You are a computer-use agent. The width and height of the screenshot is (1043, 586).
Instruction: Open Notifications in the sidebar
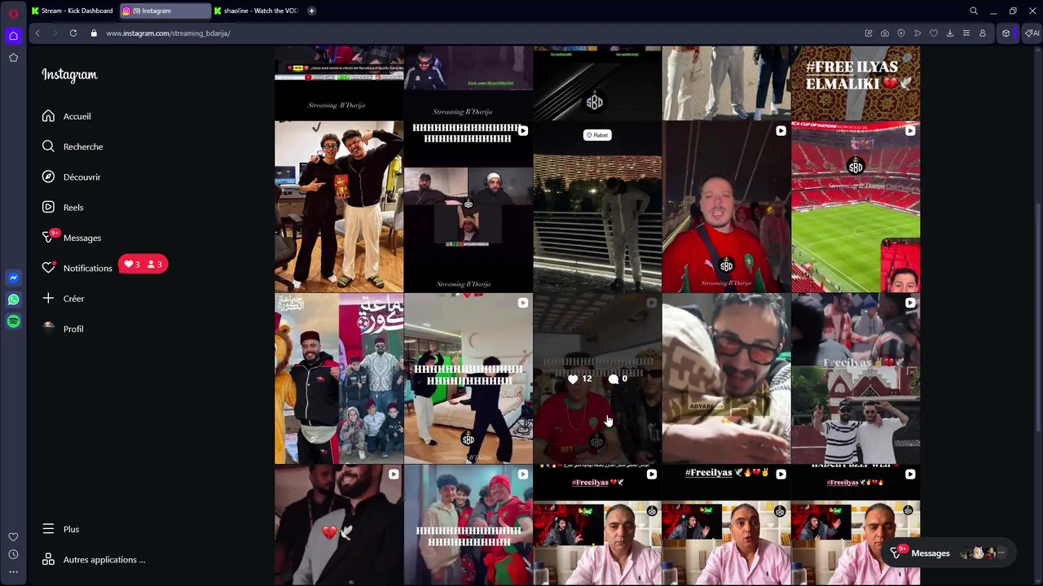tap(87, 268)
